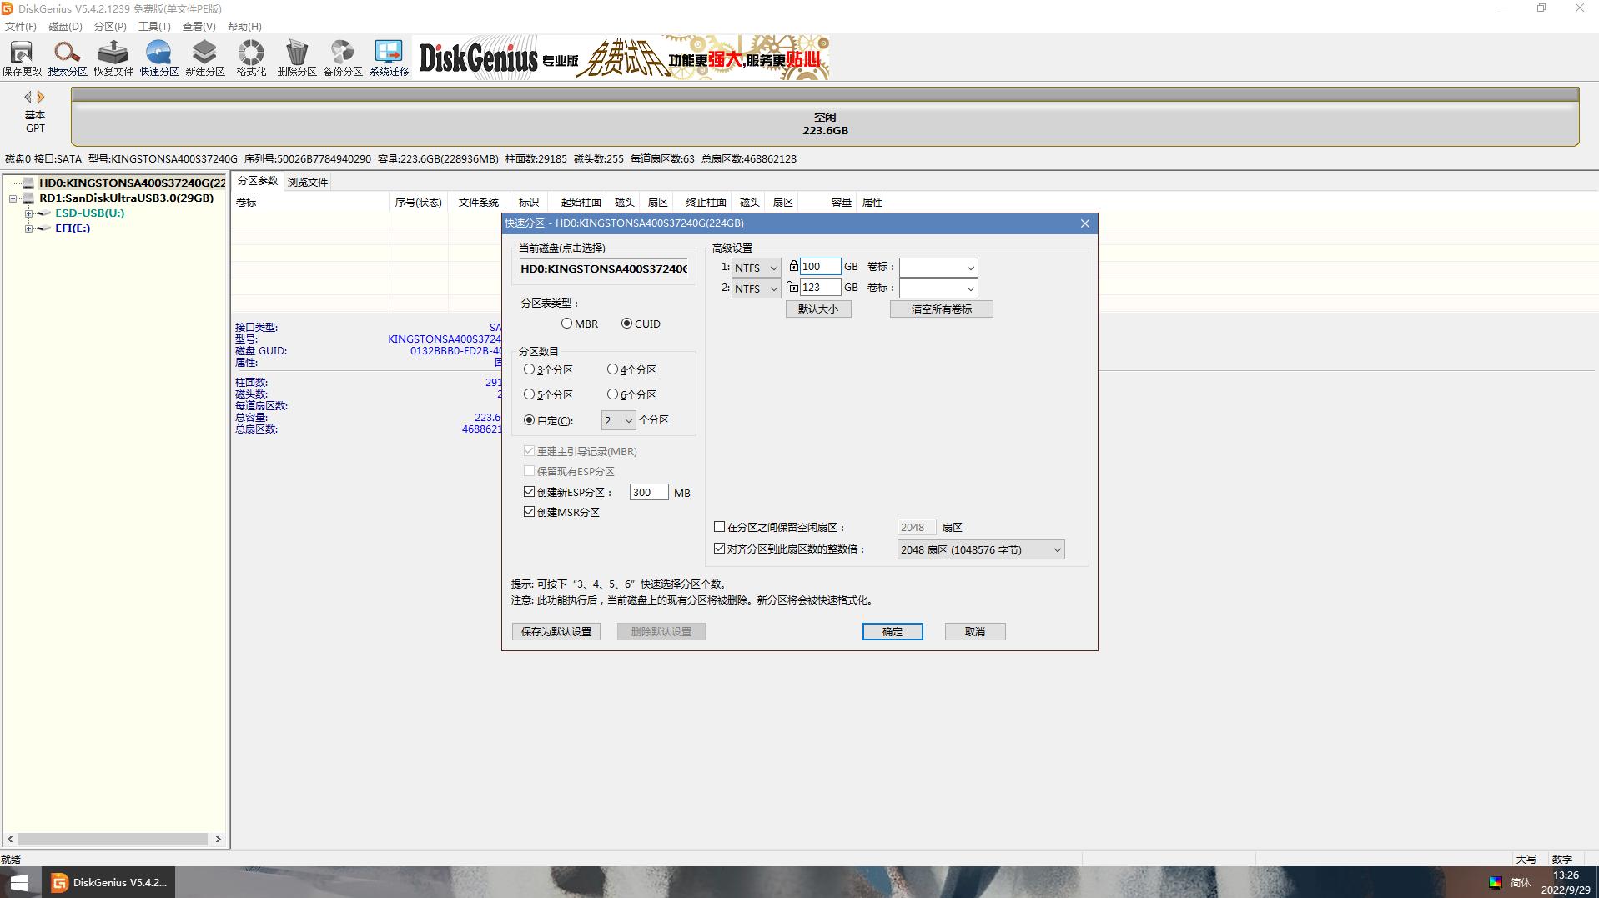The height and width of the screenshot is (898, 1599).
Task: Choose the 4个分区 radio option
Action: pos(612,369)
